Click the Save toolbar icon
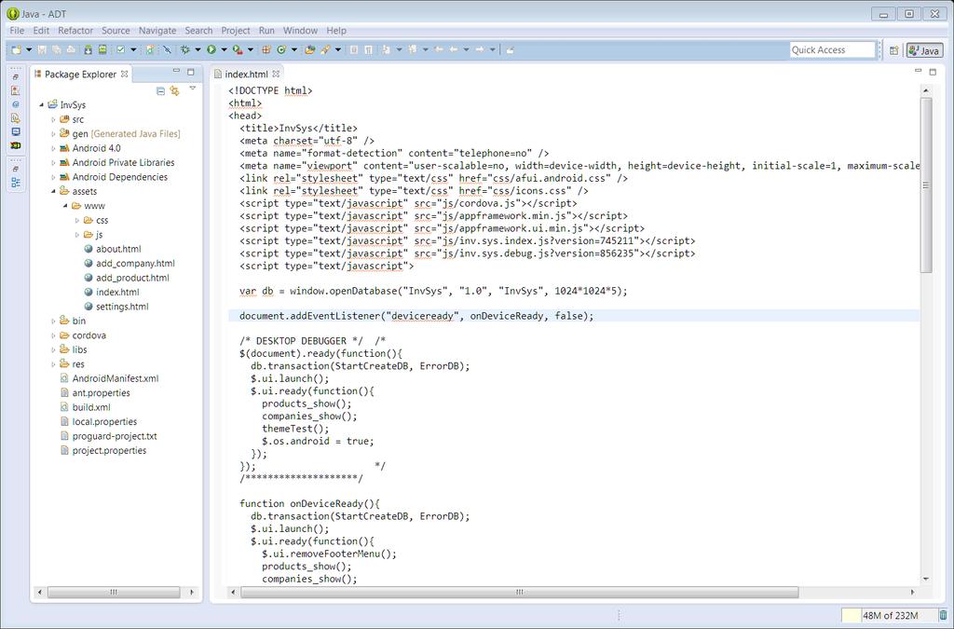The image size is (954, 629). (x=42, y=50)
